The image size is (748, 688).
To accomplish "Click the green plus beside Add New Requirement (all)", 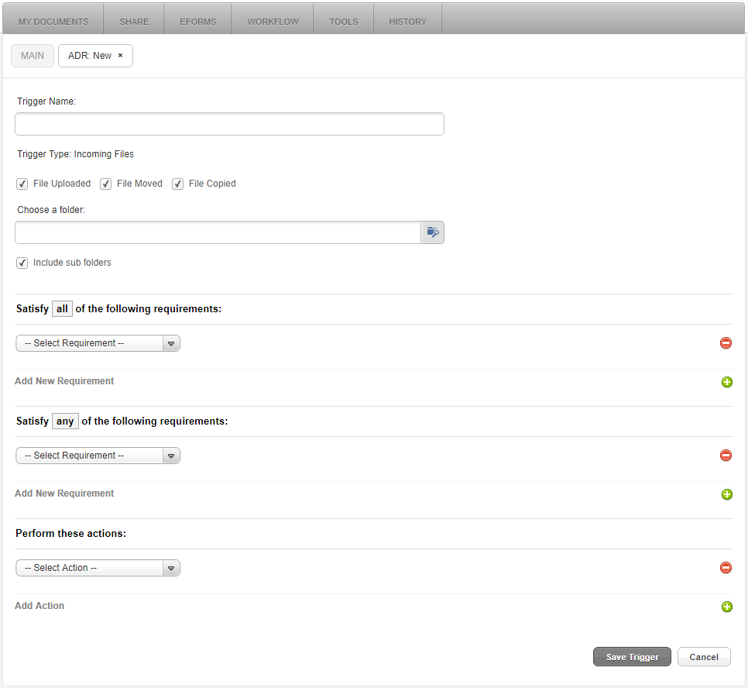I will [726, 381].
